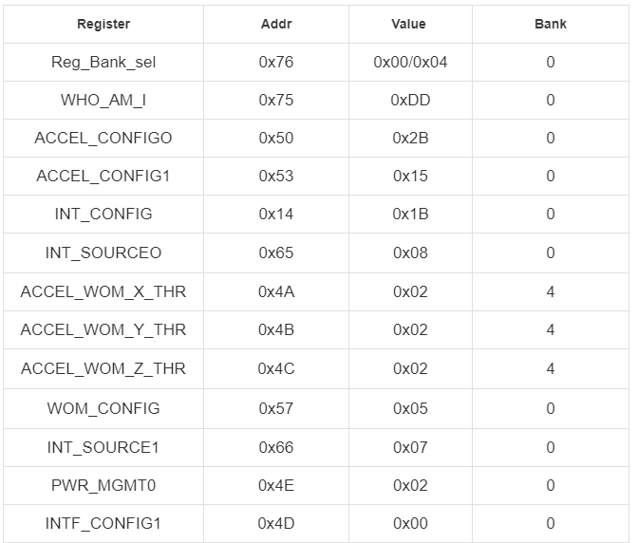Click the Bank column header
The width and height of the screenshot is (638, 543).
pyautogui.click(x=551, y=24)
